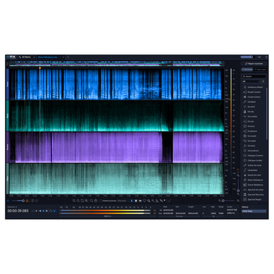Click the Play transport button
This screenshot has height=274, width=274.
(47, 211)
